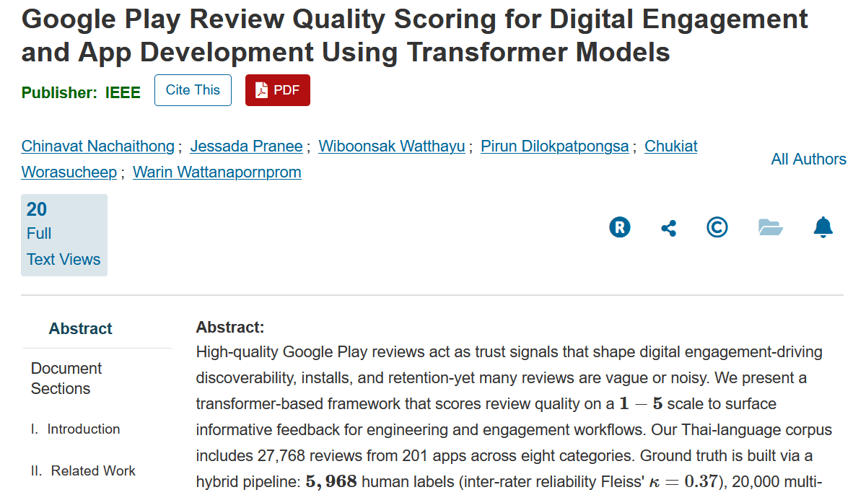Screen dimensions: 853x495
Task: Click the Publisher: IEEE label
Action: (x=81, y=93)
